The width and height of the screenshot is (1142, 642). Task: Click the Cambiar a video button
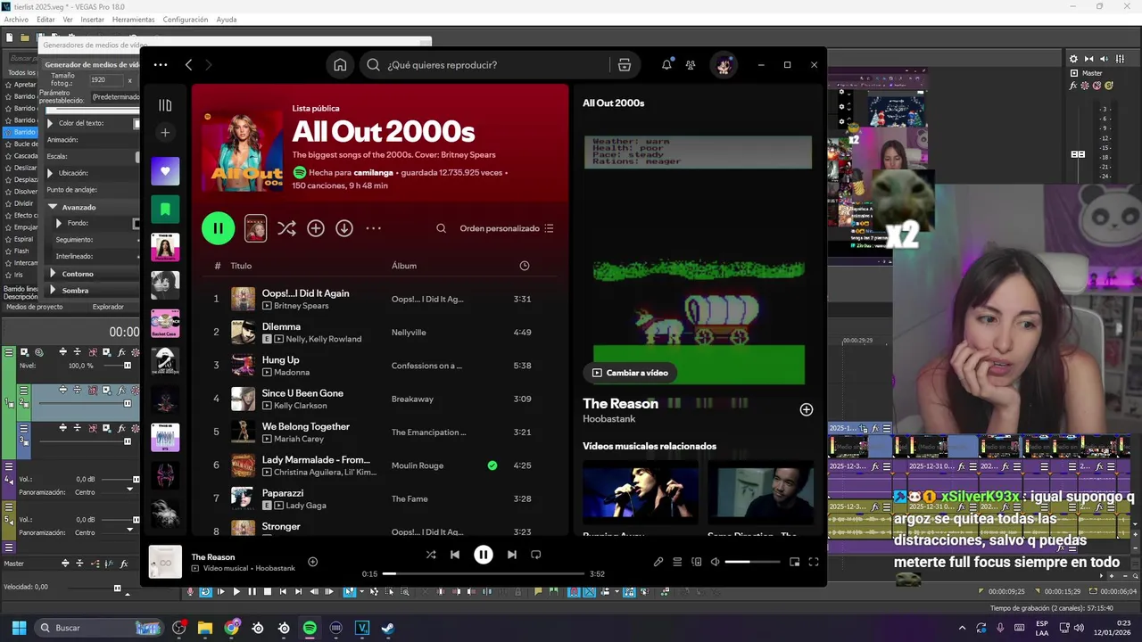[x=630, y=373]
